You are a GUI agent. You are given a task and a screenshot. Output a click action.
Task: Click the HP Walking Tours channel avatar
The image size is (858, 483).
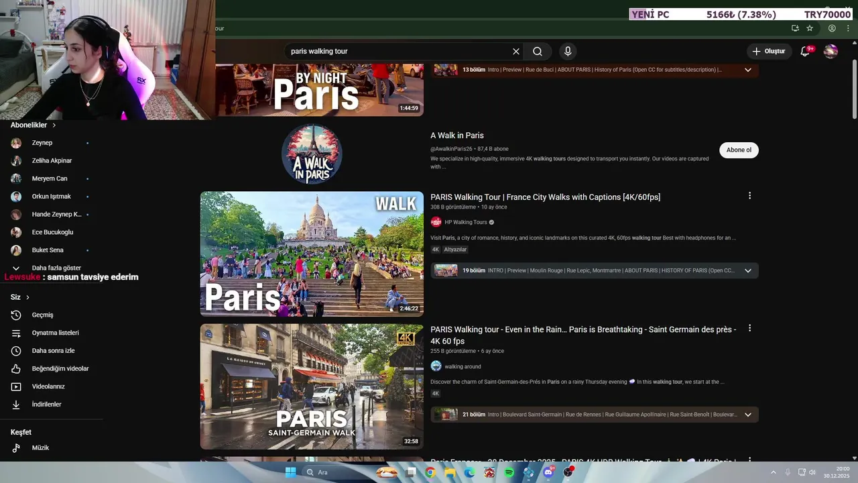point(436,222)
